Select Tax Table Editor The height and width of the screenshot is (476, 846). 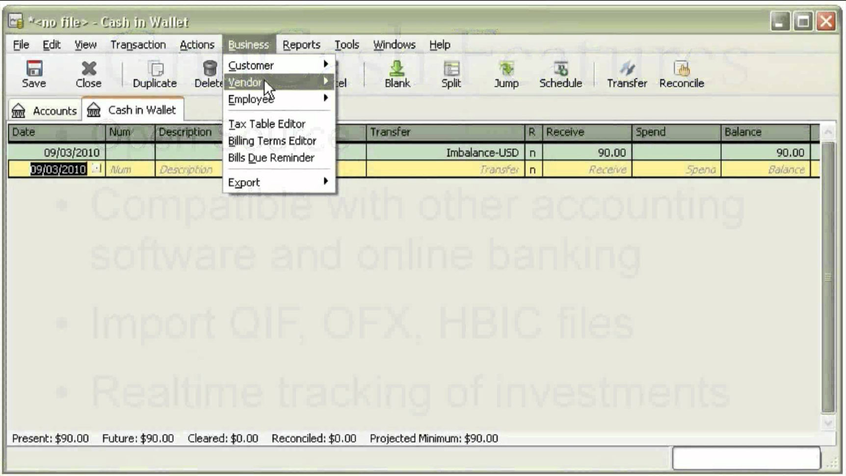pos(266,124)
